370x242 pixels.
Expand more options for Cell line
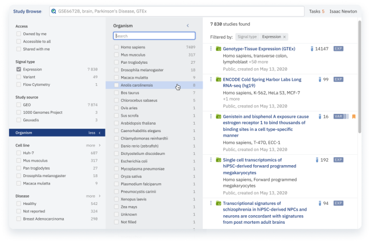tap(93, 145)
